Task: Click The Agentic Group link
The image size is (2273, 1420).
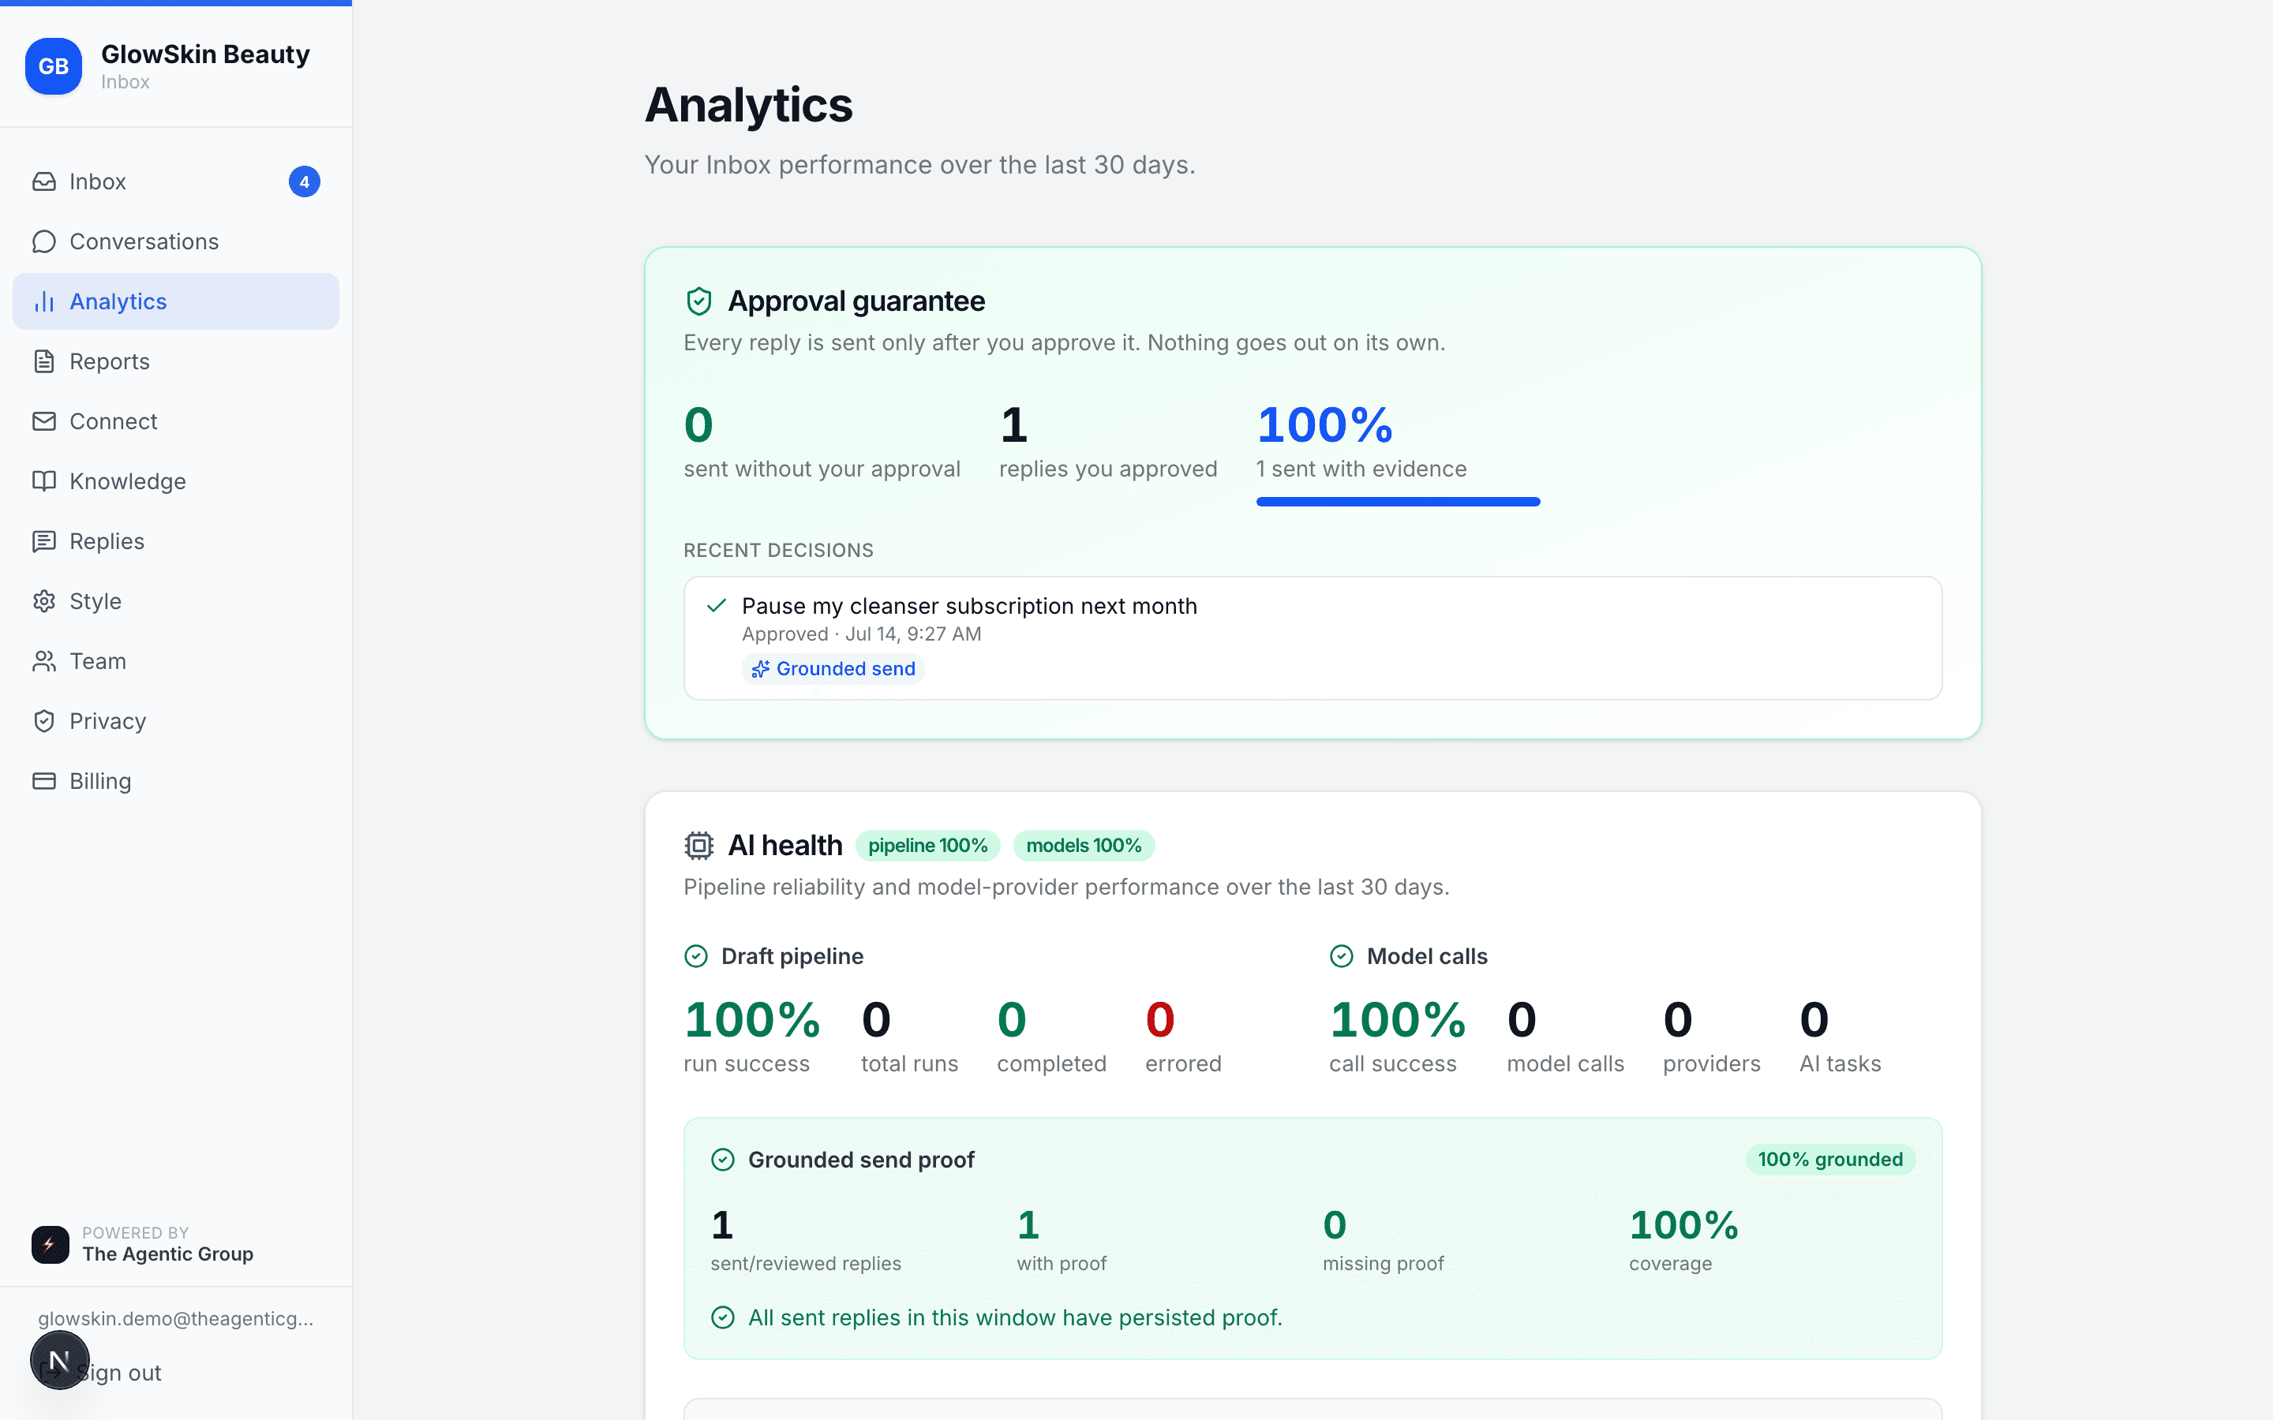Action: pos(167,1254)
